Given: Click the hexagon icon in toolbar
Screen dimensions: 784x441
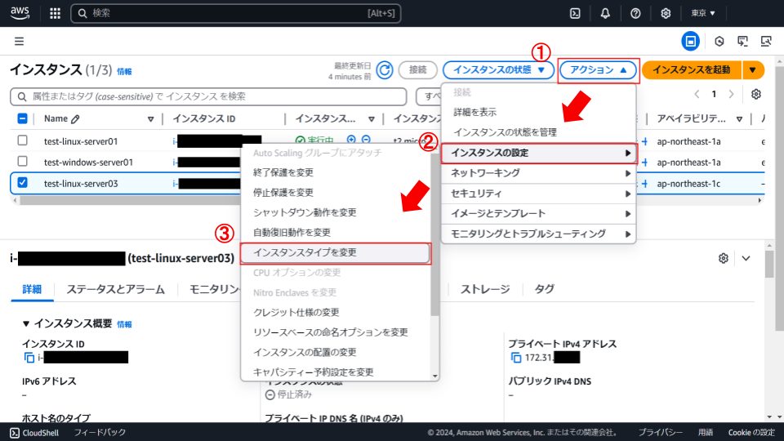Looking at the screenshot, I should point(719,42).
